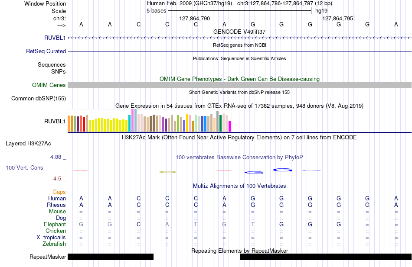Open the GENCODE V49lift37 track title
The image size is (412, 267).
[239, 32]
